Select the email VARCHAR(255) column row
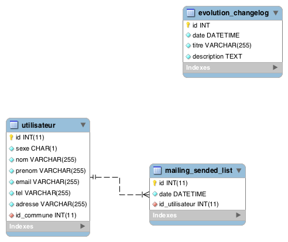This screenshot has width=288, height=242. [x=48, y=182]
